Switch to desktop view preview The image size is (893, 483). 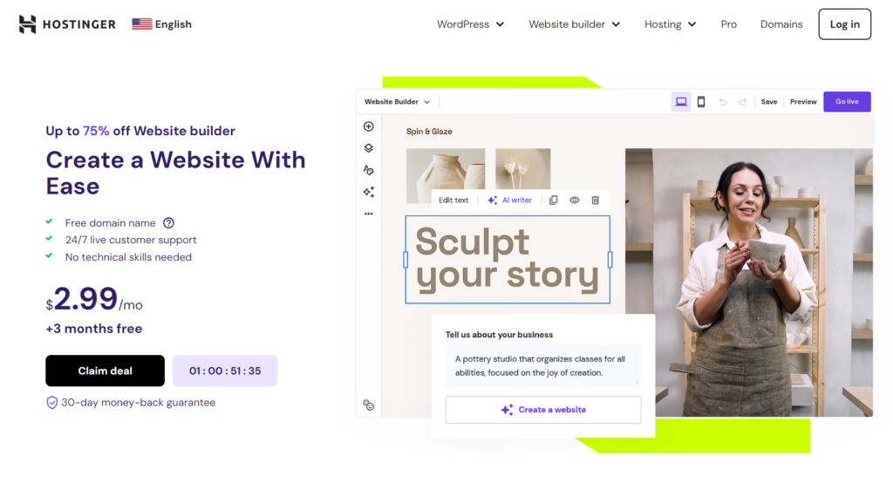(x=681, y=102)
